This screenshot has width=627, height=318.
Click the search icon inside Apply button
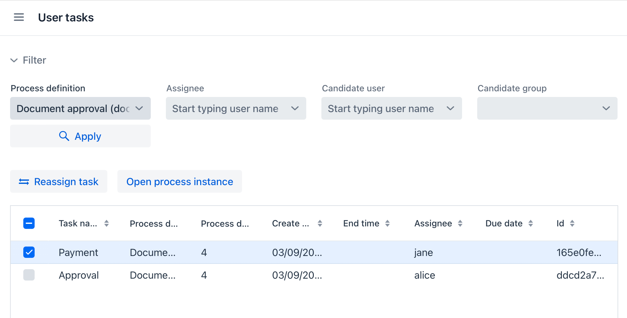pos(64,136)
